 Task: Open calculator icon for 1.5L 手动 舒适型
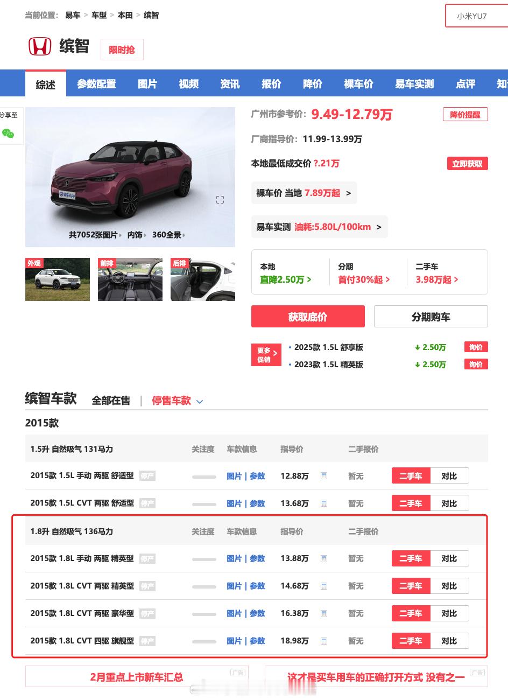click(x=324, y=476)
